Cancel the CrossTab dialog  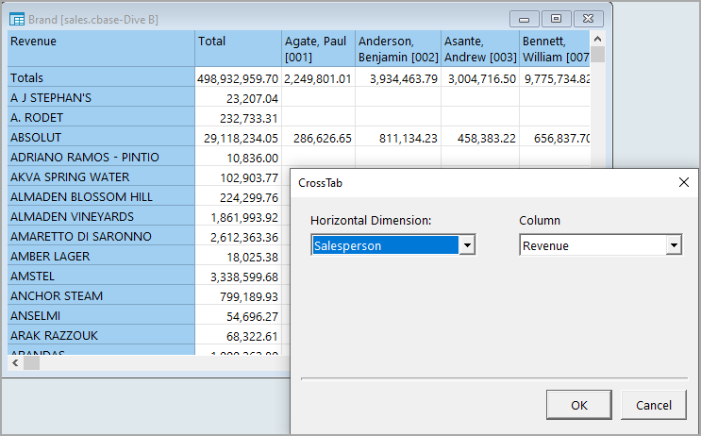654,405
